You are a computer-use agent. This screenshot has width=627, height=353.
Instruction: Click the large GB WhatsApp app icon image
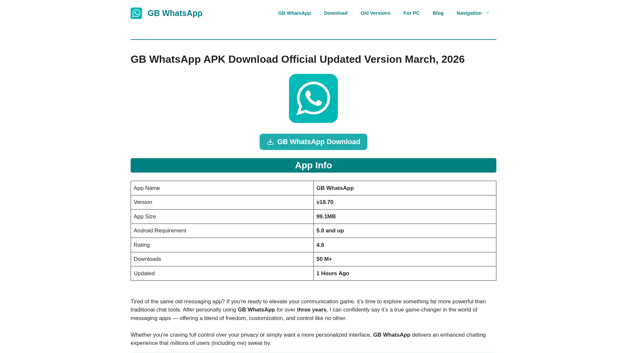tap(313, 98)
